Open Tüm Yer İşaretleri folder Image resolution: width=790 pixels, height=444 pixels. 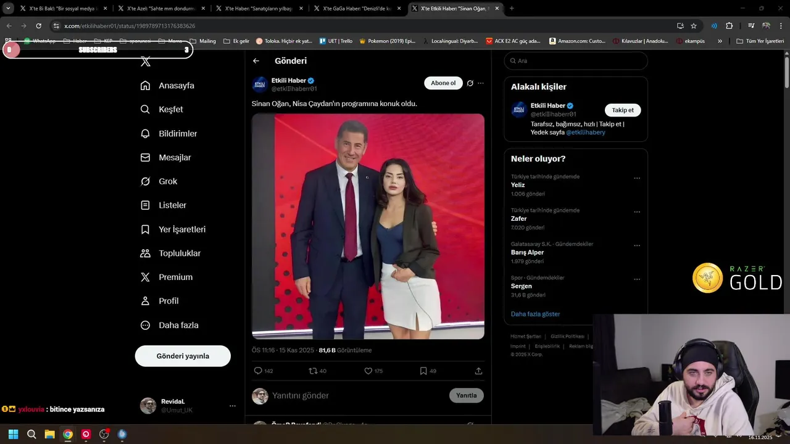point(760,41)
